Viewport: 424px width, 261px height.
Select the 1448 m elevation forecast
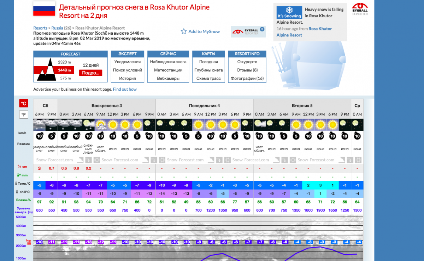[x=64, y=70]
